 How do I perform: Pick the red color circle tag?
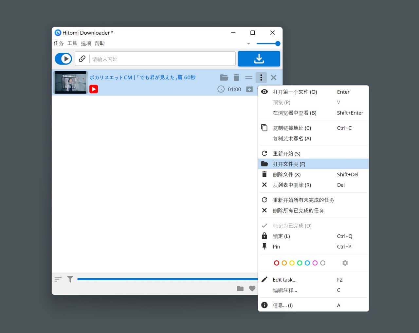(277, 263)
